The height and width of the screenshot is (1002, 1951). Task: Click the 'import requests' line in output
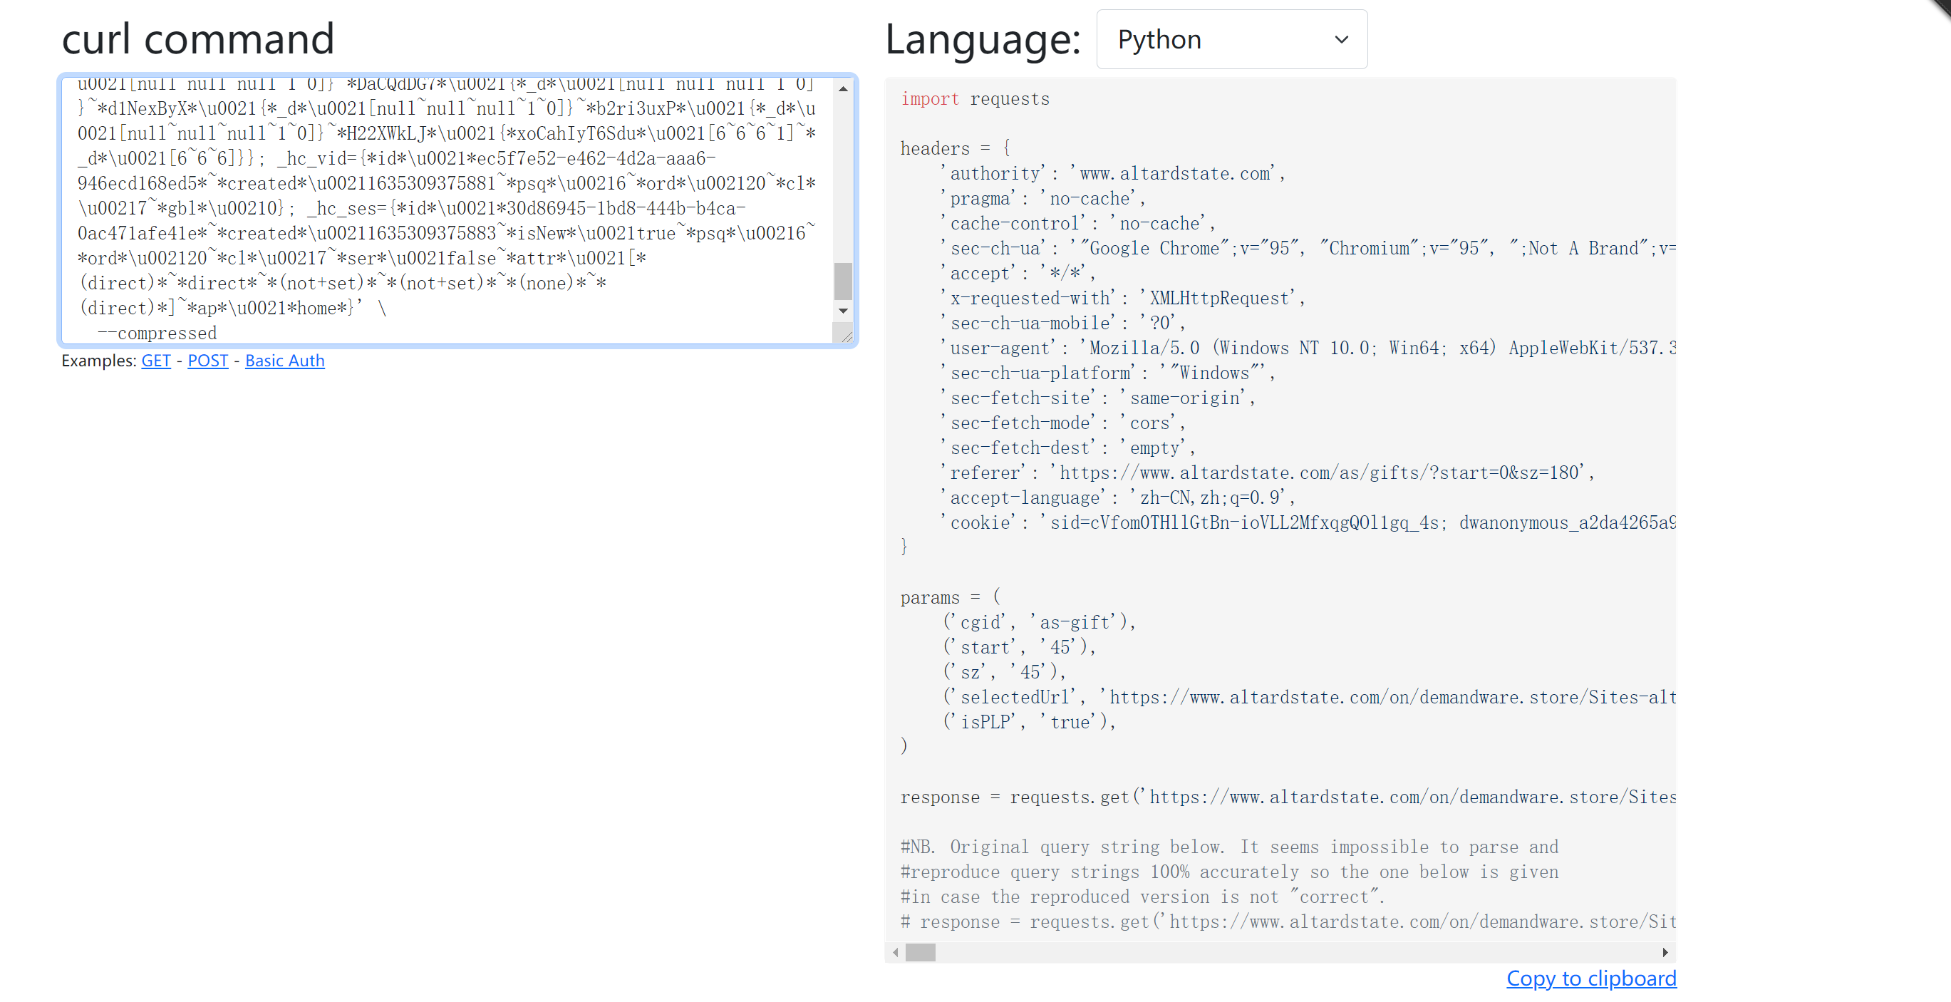(975, 99)
